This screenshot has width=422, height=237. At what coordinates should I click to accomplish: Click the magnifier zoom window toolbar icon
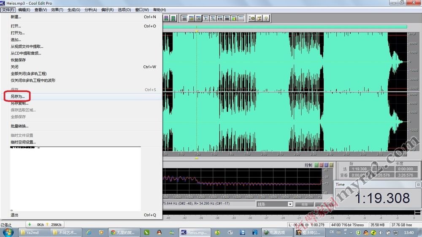[x=213, y=18]
